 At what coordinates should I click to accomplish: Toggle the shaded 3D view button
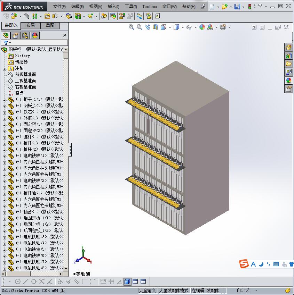127,282
